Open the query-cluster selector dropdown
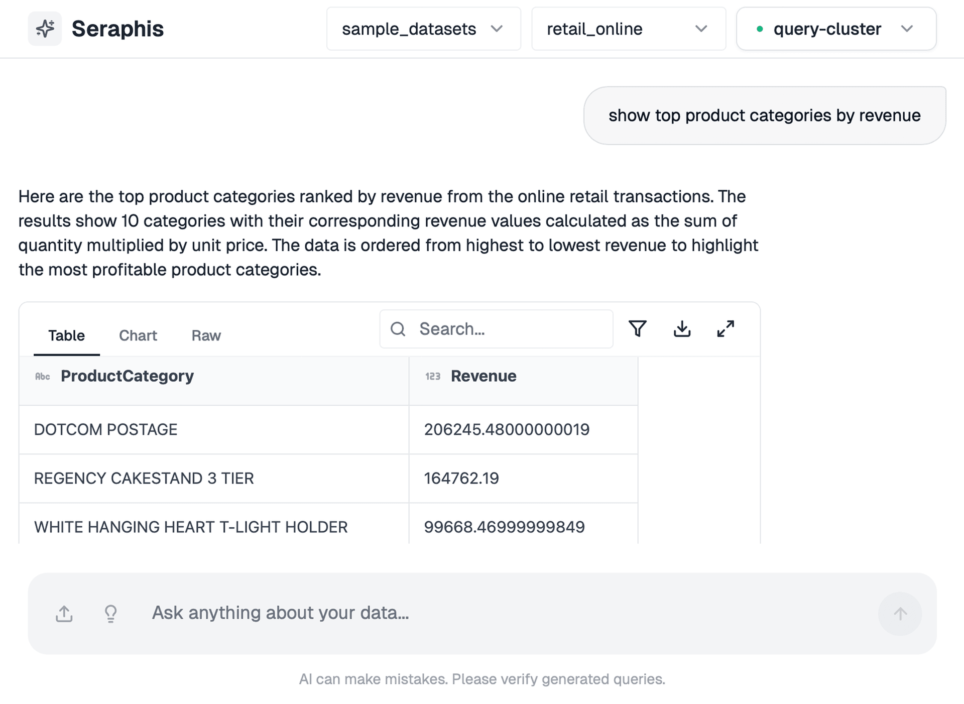 pos(836,29)
